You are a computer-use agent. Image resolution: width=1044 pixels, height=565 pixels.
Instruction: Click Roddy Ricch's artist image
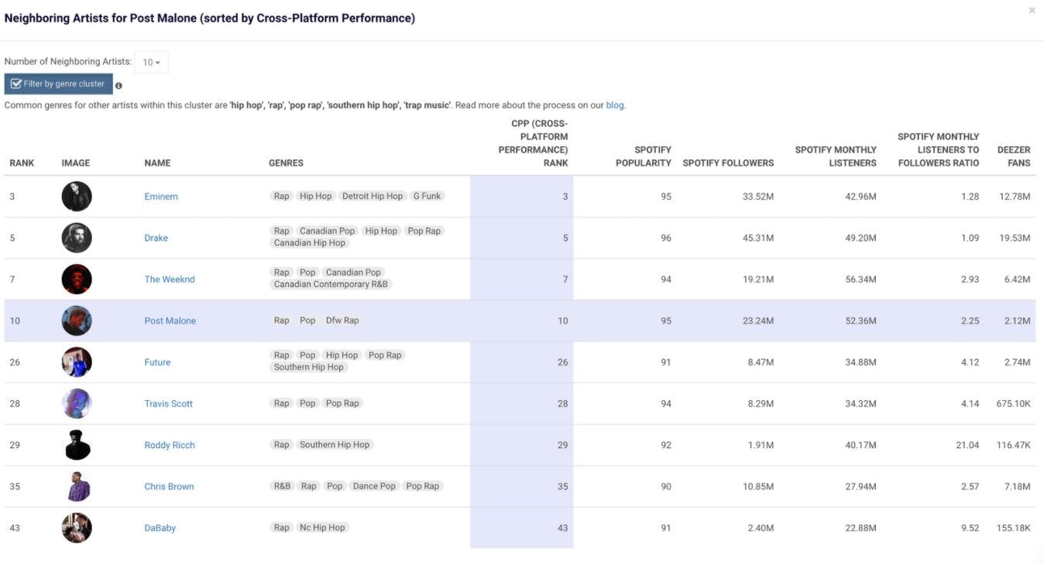click(77, 445)
